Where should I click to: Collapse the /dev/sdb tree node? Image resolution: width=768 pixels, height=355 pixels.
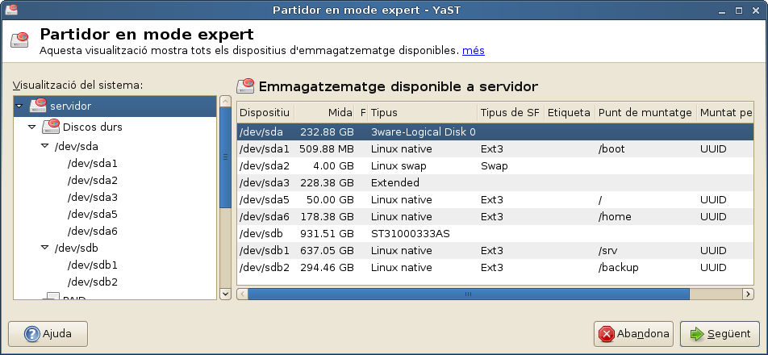point(45,247)
